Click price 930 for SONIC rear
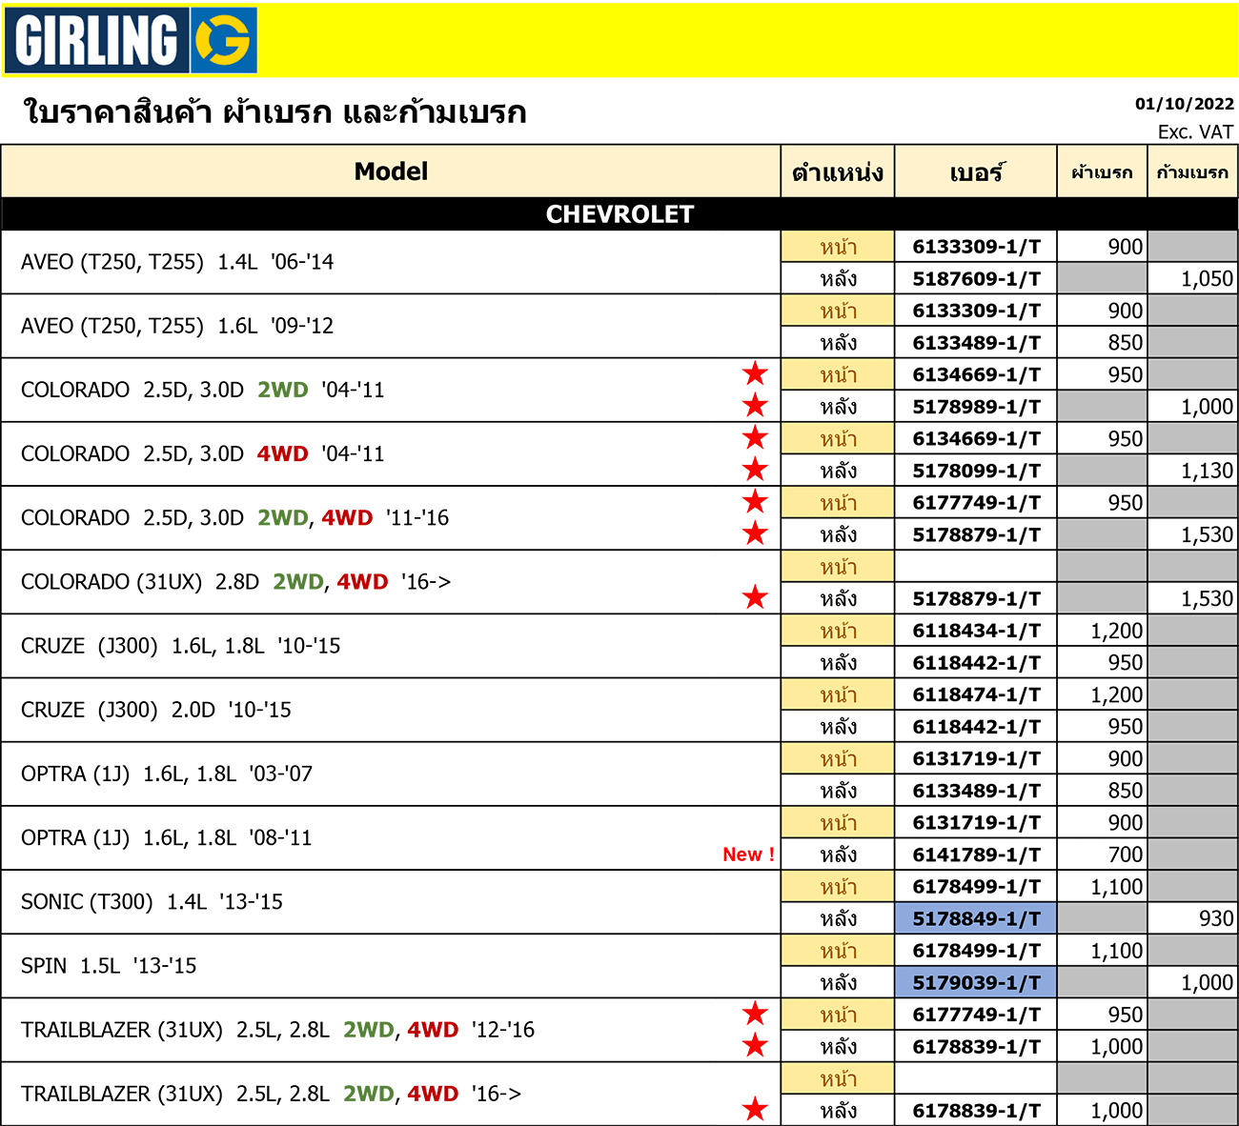Screen dimensions: 1239x1126 tap(1216, 918)
